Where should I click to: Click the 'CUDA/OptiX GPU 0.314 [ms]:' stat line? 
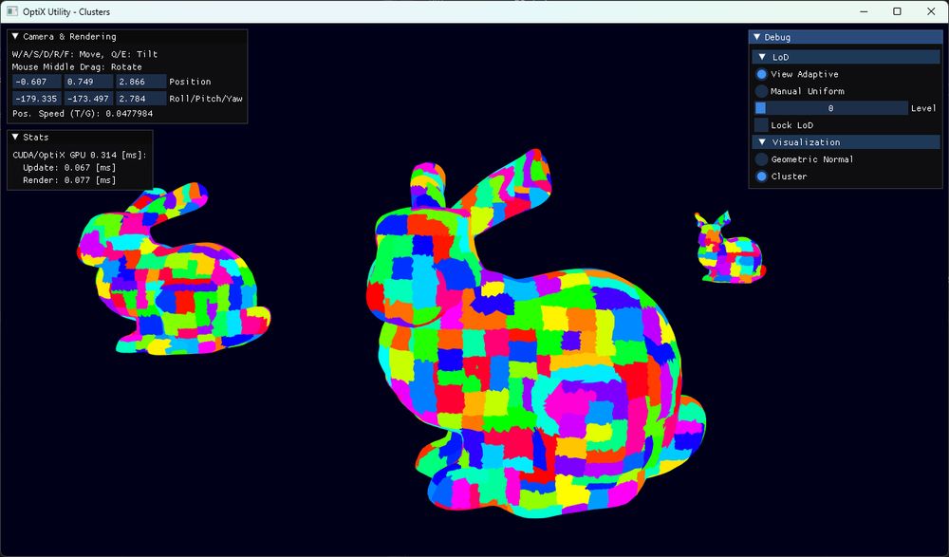[x=80, y=155]
